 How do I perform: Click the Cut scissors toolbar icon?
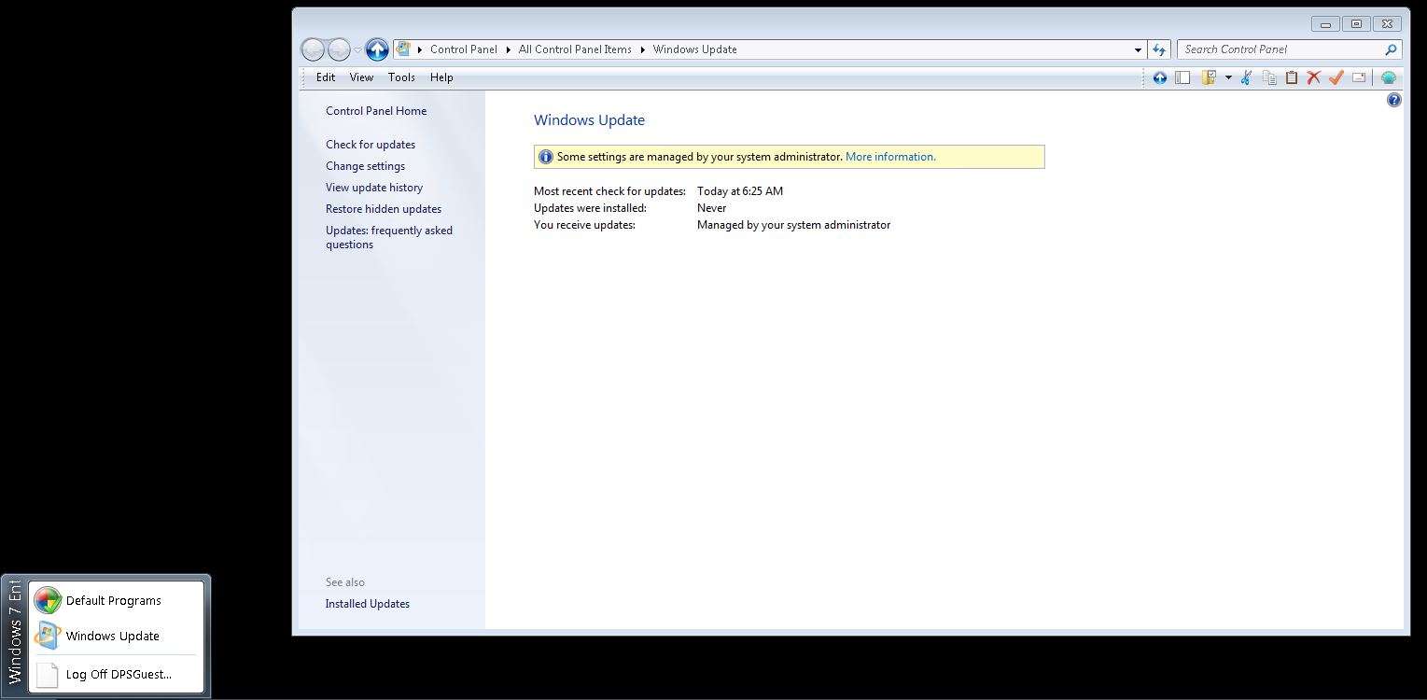(x=1246, y=77)
